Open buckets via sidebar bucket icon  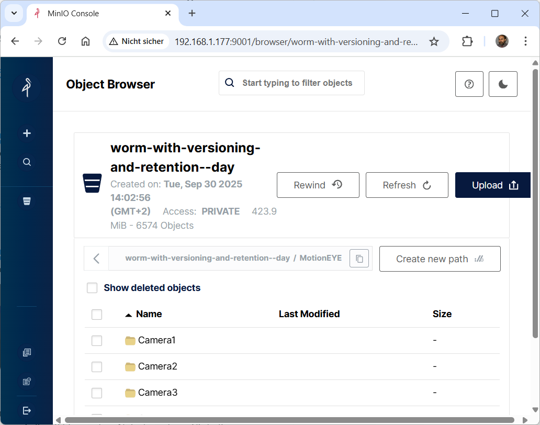pyautogui.click(x=27, y=200)
